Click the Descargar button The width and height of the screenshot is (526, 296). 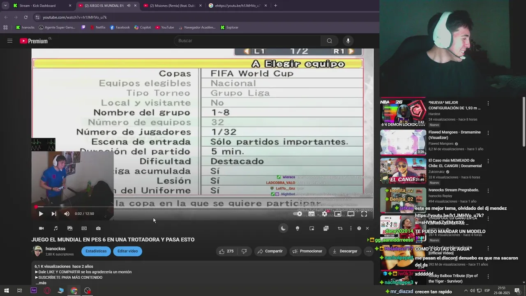345,251
